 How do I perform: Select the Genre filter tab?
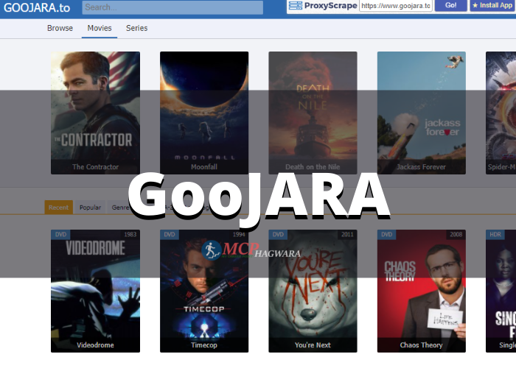pos(120,208)
